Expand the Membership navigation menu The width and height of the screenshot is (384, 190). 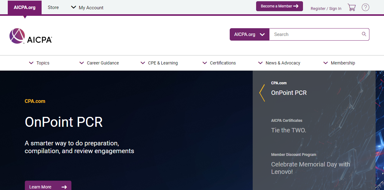coord(339,63)
